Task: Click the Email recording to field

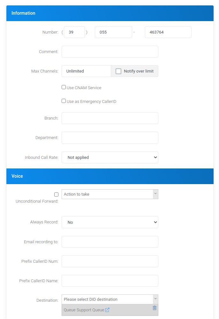Action: tap(110, 242)
